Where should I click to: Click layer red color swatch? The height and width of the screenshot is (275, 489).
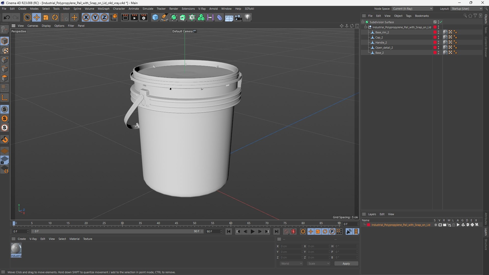pos(369,225)
